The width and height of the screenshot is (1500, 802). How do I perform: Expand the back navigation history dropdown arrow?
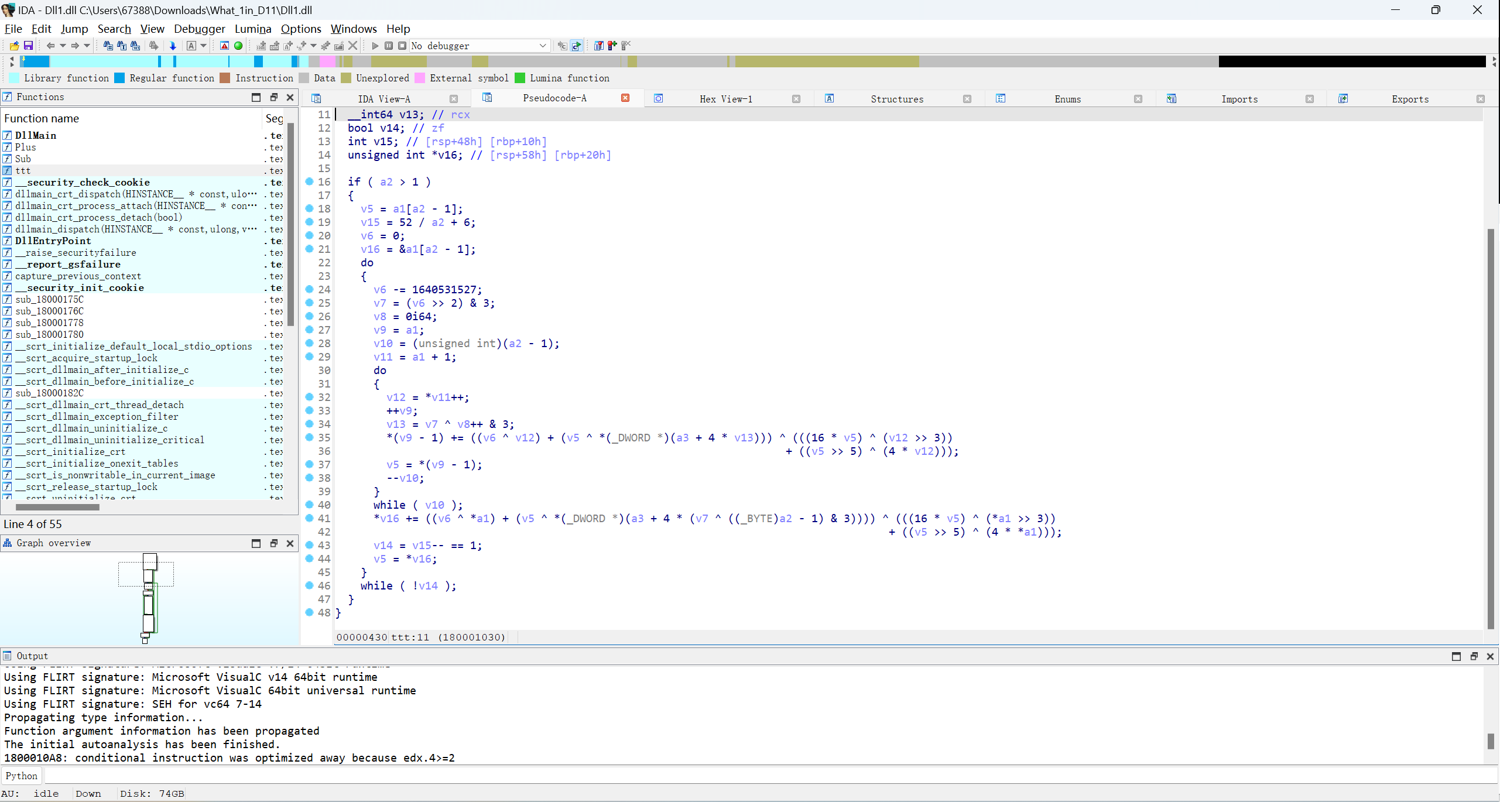point(63,46)
